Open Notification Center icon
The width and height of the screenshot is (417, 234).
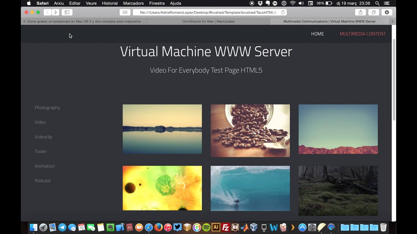[x=387, y=3]
